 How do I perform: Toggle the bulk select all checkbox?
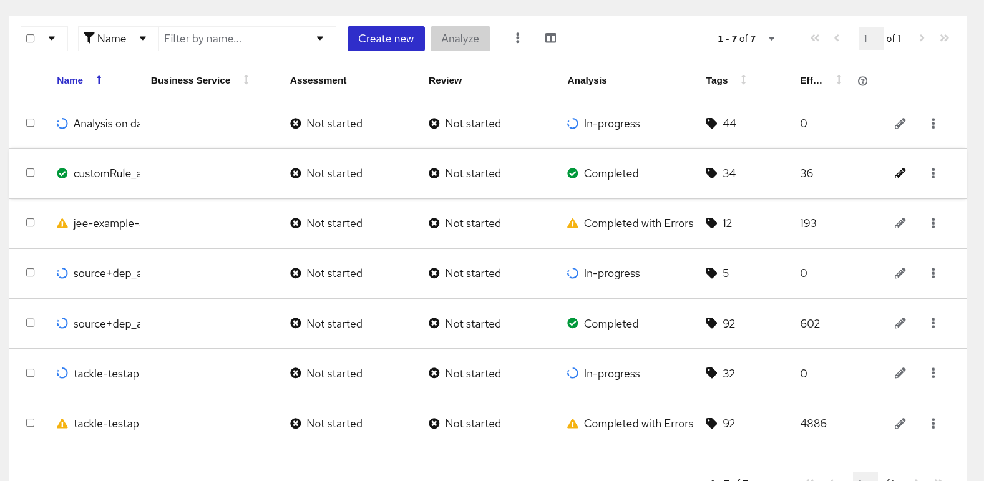click(x=30, y=38)
